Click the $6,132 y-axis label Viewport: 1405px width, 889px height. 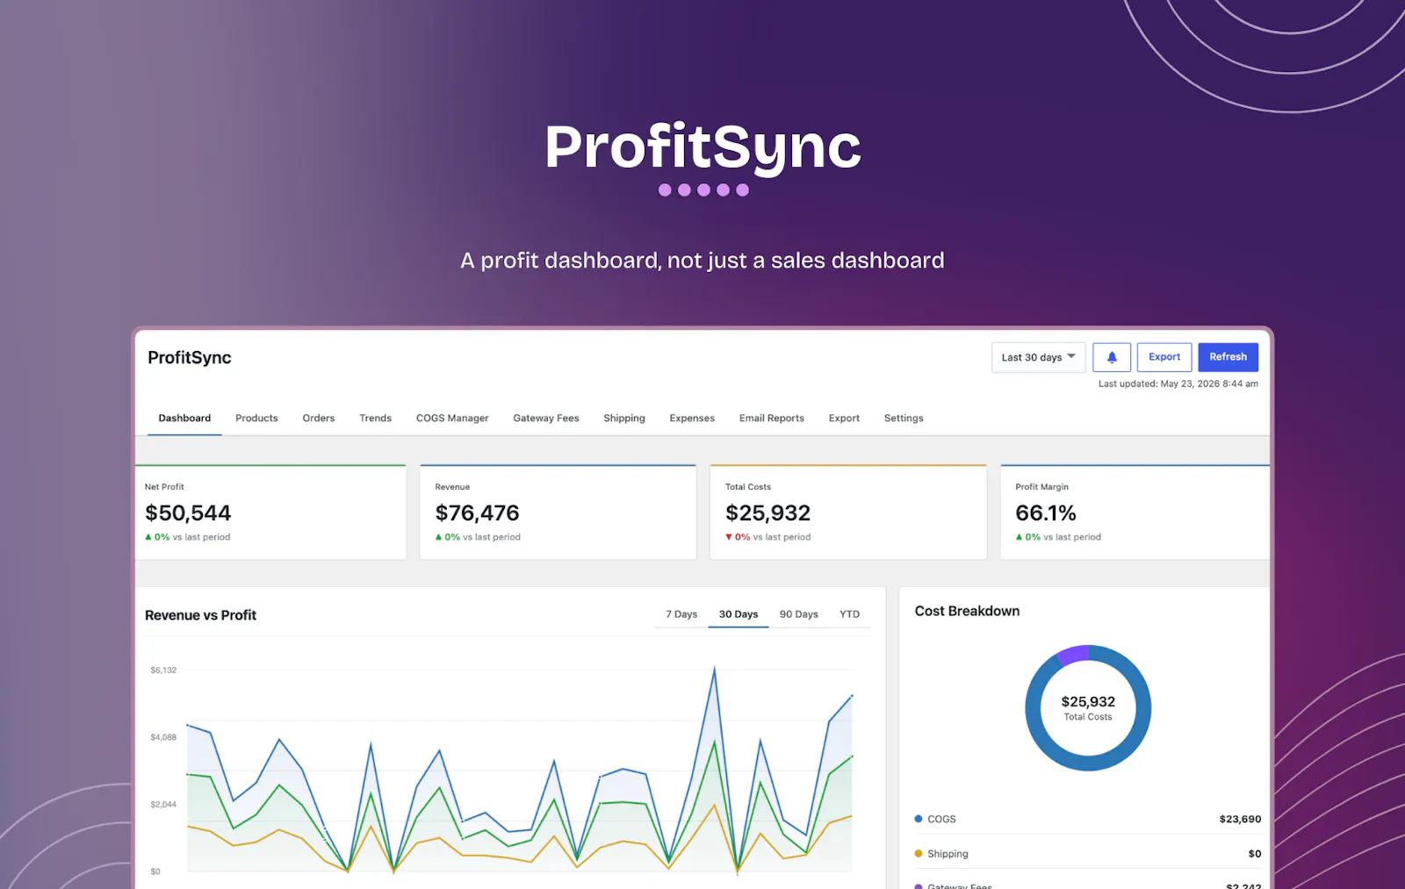(163, 670)
